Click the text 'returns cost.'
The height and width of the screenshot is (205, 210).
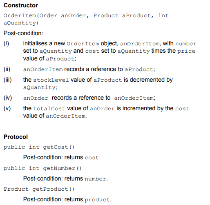point(83,157)
